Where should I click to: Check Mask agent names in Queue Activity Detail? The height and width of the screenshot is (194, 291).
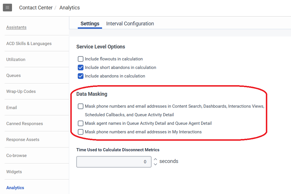[x=81, y=123]
